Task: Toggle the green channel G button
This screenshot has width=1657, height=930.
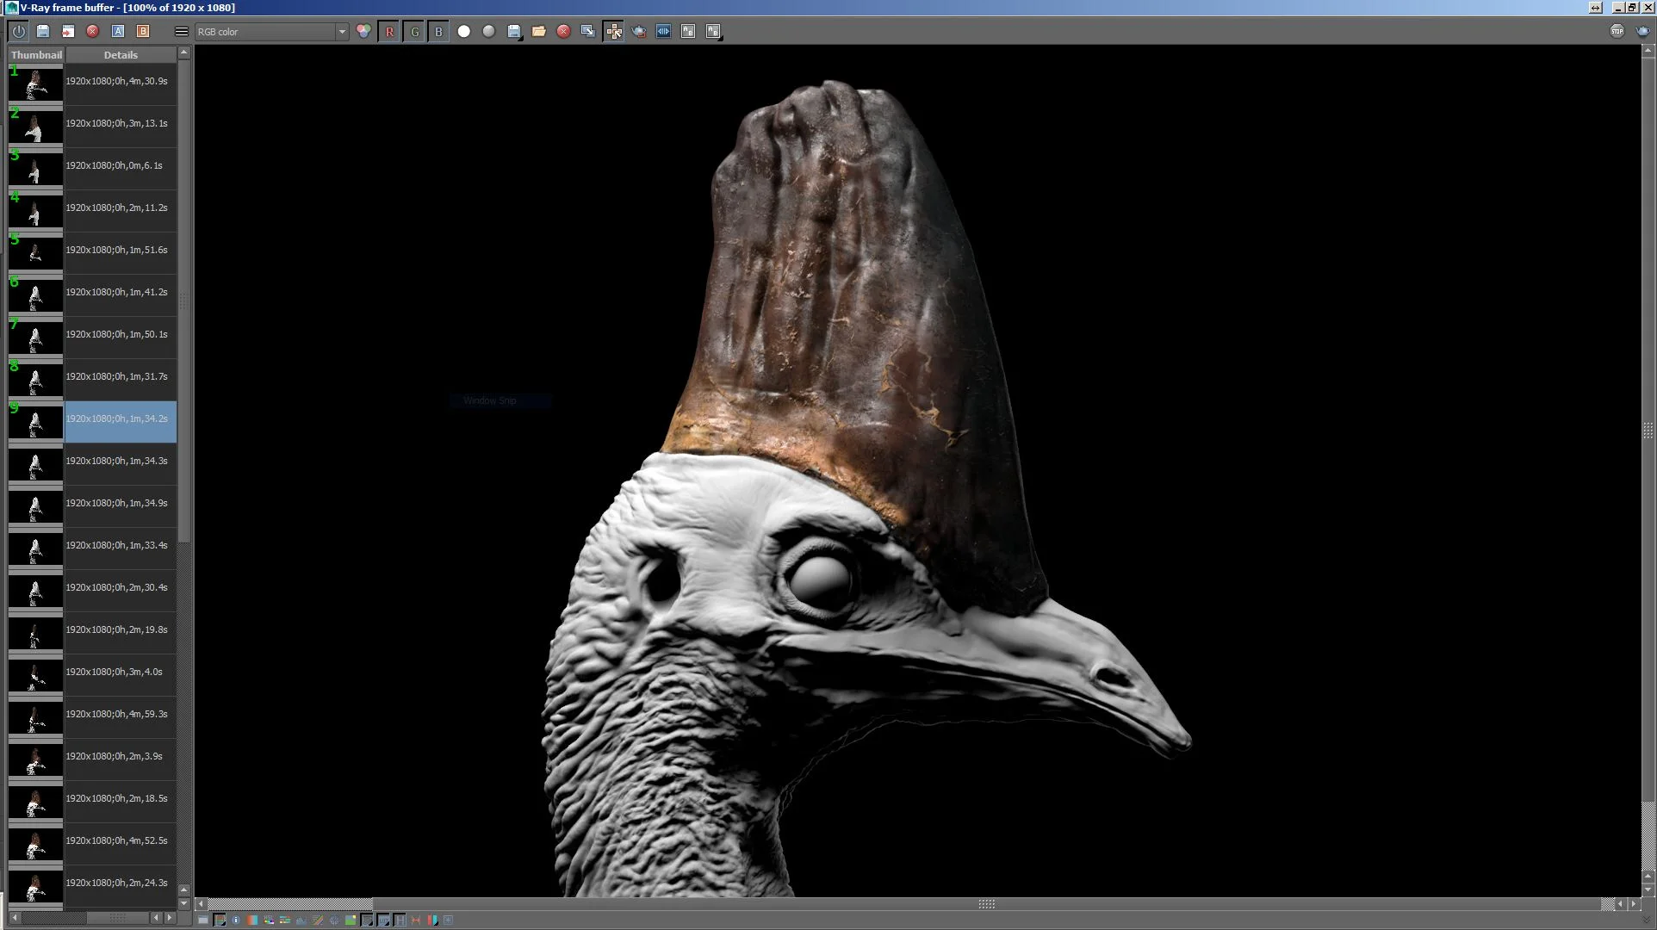Action: coord(414,32)
